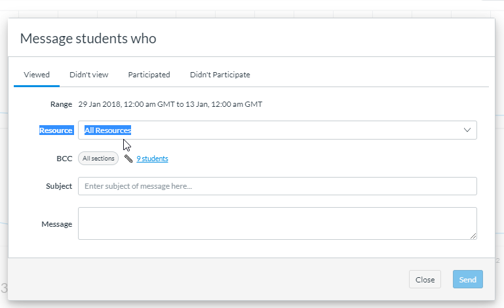Open the Didn't view tab
504x308 pixels.
[88, 75]
